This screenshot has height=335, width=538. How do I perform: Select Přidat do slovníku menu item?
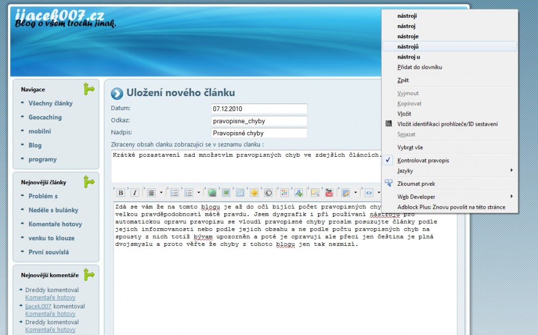coord(420,68)
